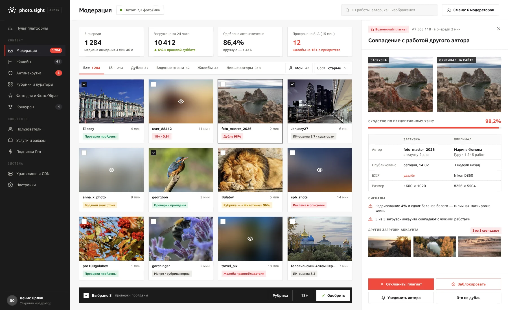Click Отклонить: плагиат button

click(401, 284)
